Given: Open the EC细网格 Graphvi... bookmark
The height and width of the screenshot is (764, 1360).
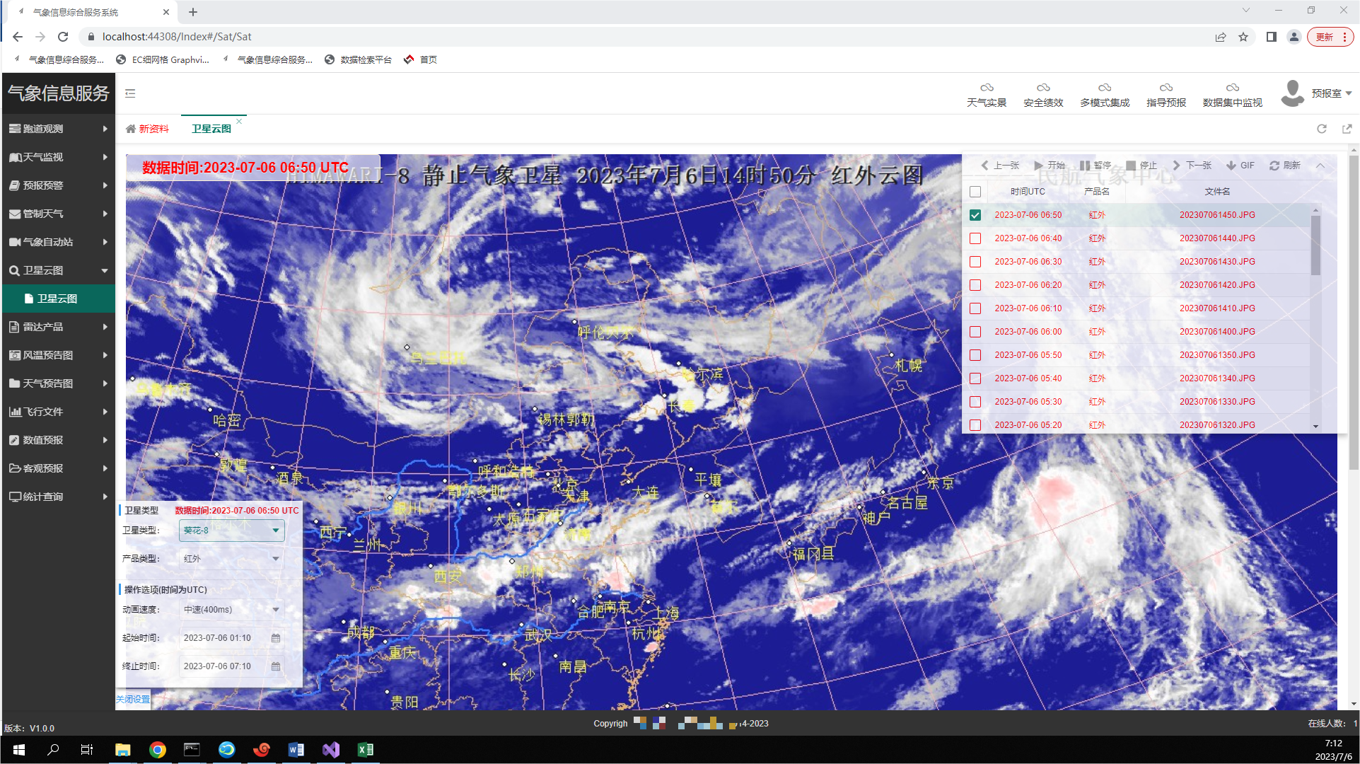Looking at the screenshot, I should pos(163,60).
